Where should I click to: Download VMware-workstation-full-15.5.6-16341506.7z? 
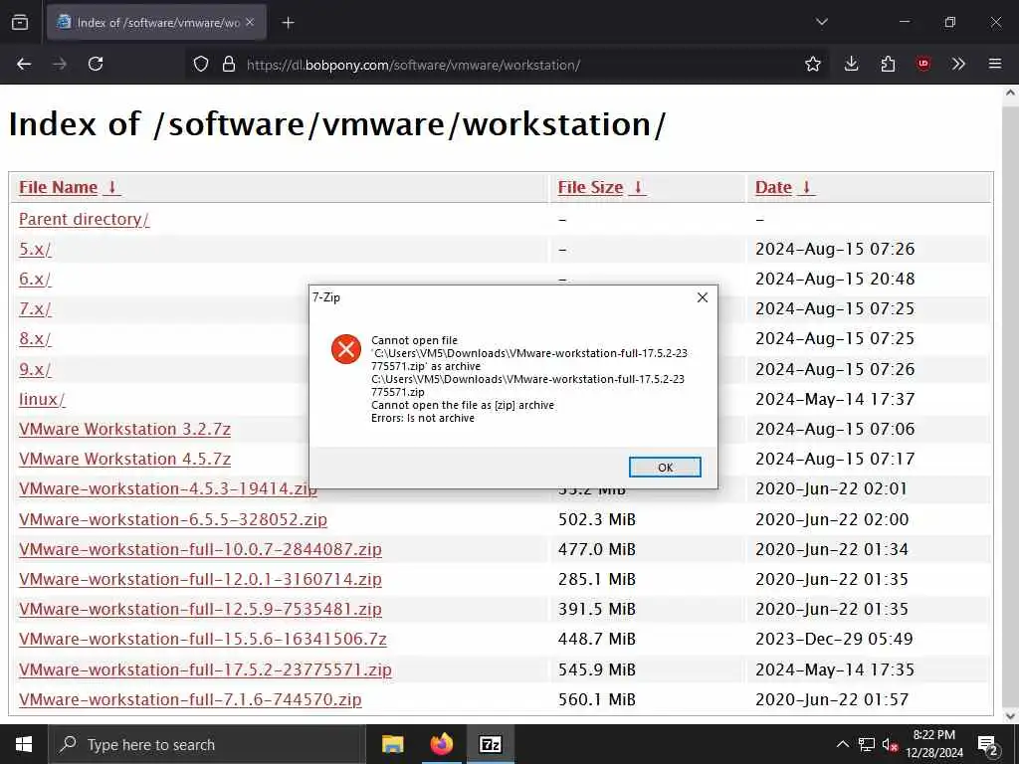(x=203, y=639)
